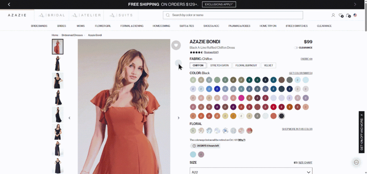Open the chat support bubble icon
The width and height of the screenshot is (367, 174).
(356, 162)
